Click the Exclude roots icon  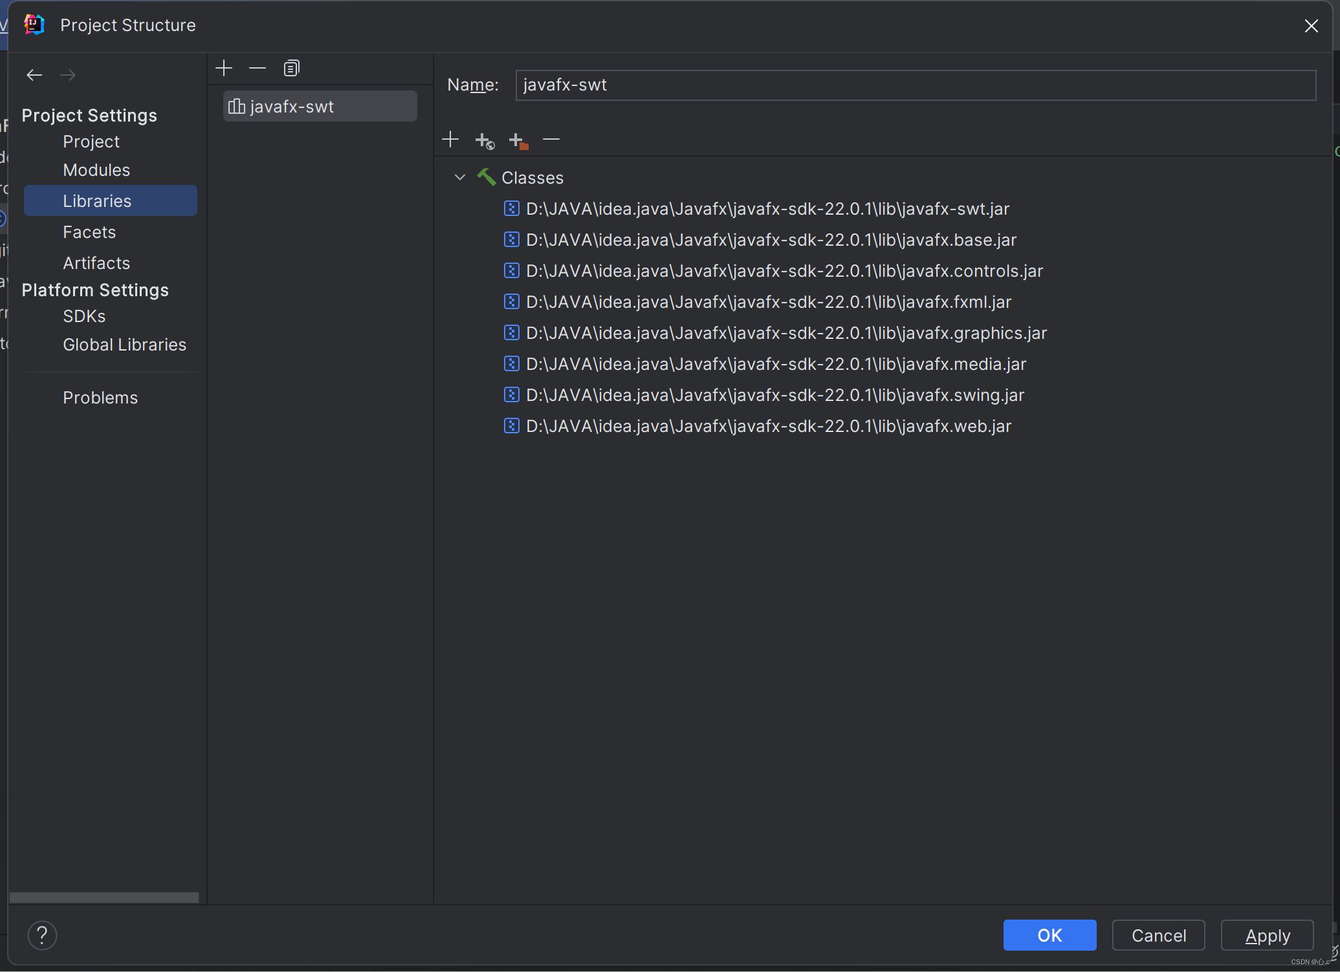(x=518, y=140)
